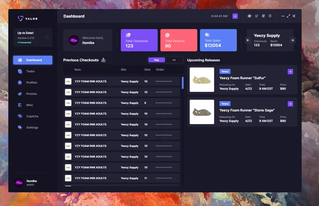The width and height of the screenshot is (319, 206).
Task: Click the purple plus button in header
Action: [x=235, y=16]
